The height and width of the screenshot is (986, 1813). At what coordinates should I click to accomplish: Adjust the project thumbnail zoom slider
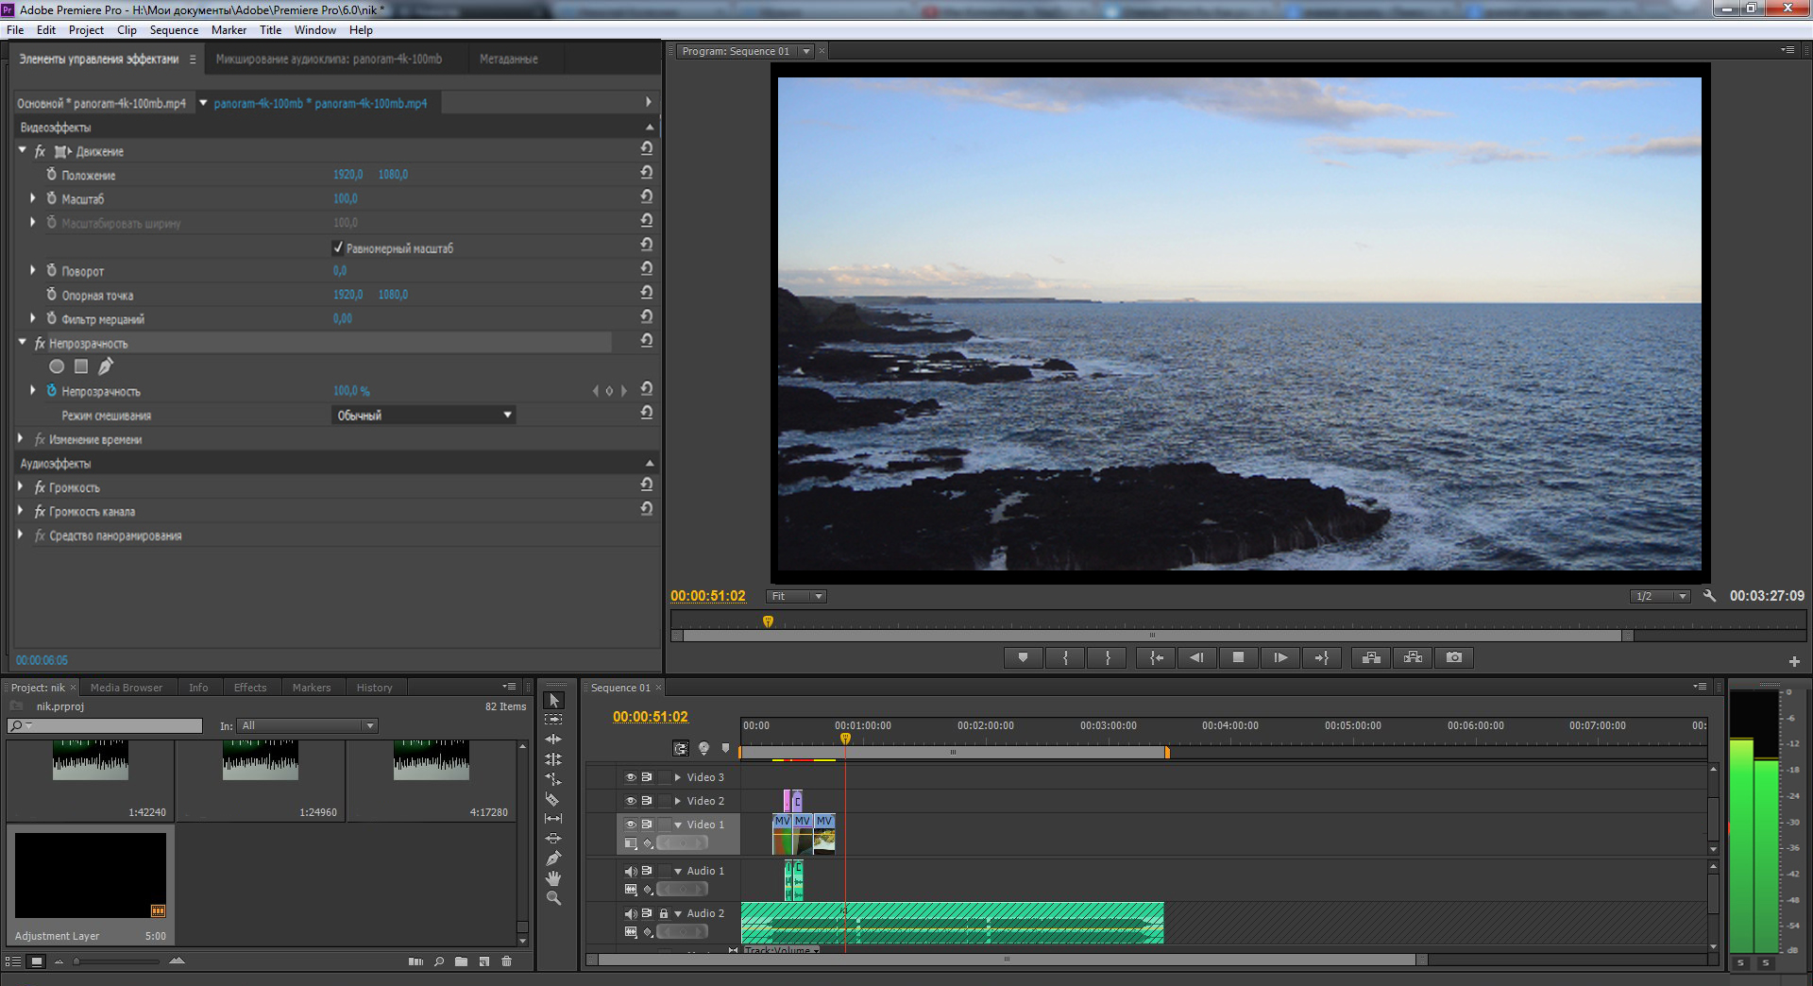[77, 961]
